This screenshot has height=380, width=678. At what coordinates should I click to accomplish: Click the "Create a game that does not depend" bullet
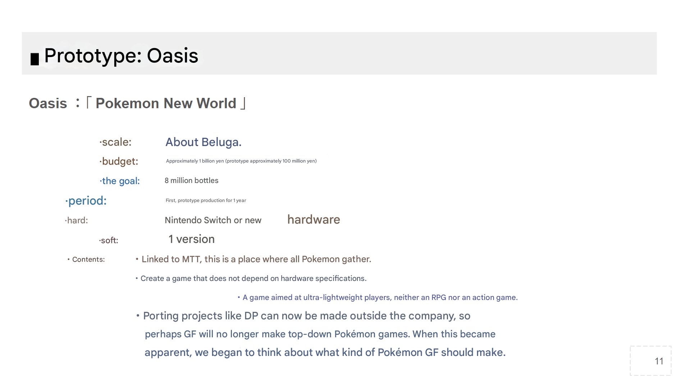click(x=251, y=278)
